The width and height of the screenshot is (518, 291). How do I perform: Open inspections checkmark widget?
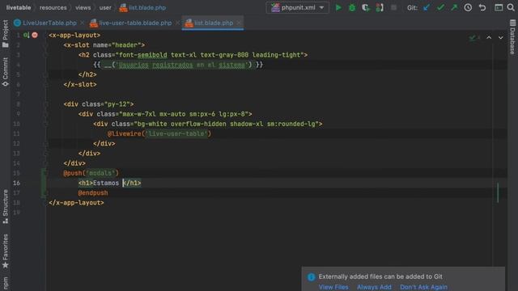474,38
